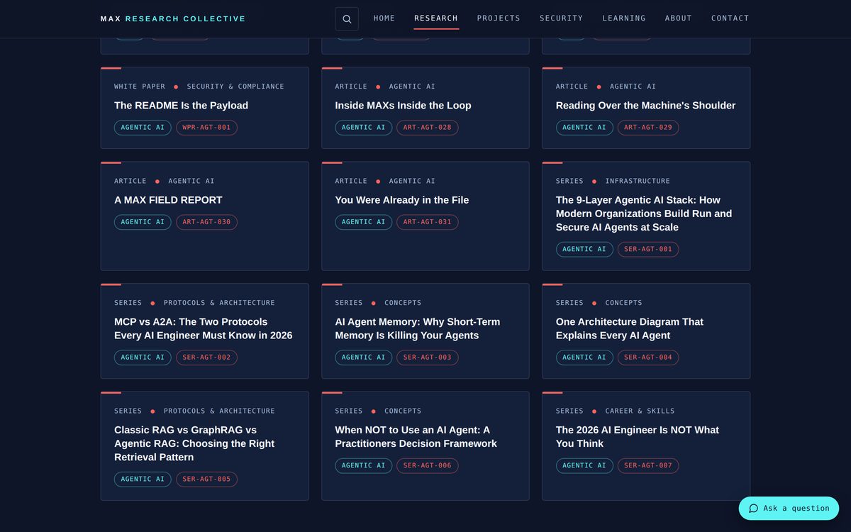Click Protocols & Architecture label on Classic RAG card
851x532 pixels.
tap(219, 411)
